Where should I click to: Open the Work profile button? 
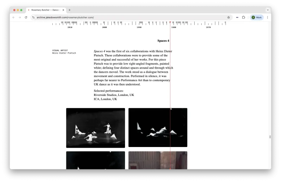point(257,17)
